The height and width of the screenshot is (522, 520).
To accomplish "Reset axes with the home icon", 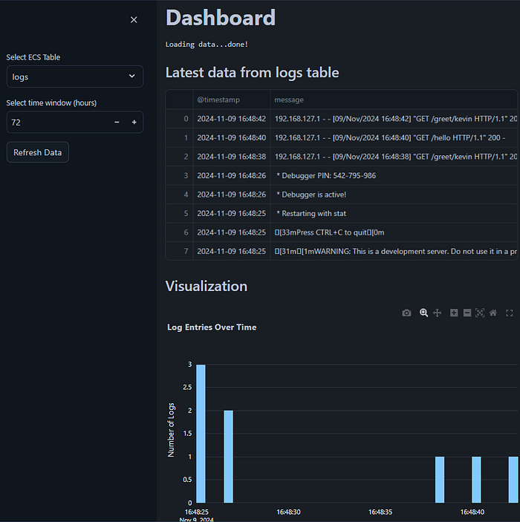I will (x=493, y=313).
